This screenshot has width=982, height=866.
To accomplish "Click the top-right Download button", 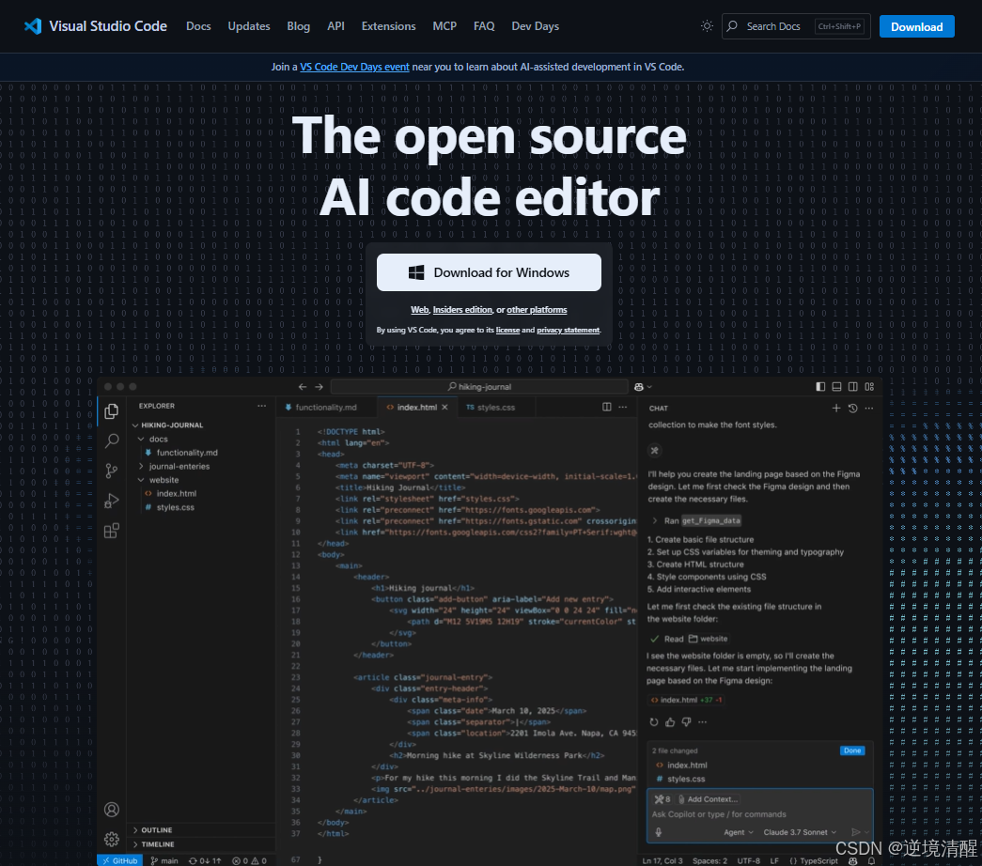I will point(916,27).
